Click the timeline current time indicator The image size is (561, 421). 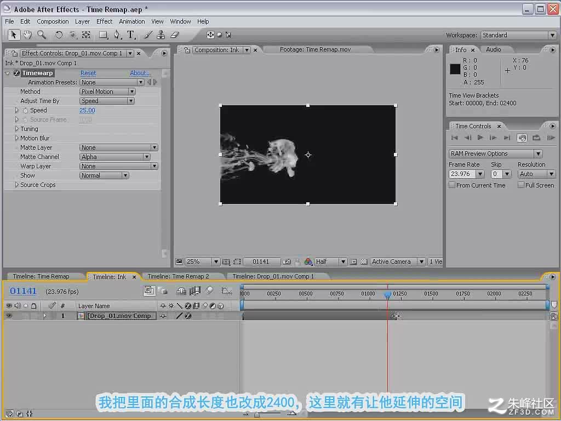click(387, 294)
